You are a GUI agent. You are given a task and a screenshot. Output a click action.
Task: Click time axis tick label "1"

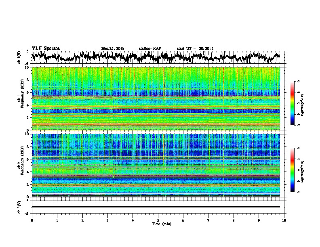click(x=57, y=220)
